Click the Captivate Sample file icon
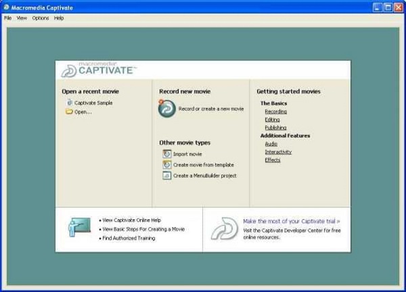 point(70,103)
